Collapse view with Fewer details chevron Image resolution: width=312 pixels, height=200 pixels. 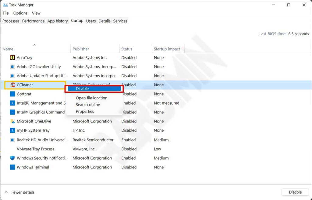point(6,192)
